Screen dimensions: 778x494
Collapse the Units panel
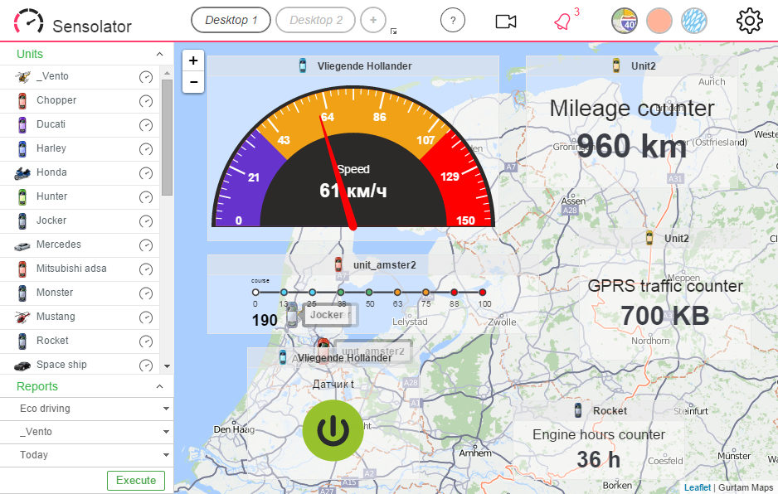159,54
